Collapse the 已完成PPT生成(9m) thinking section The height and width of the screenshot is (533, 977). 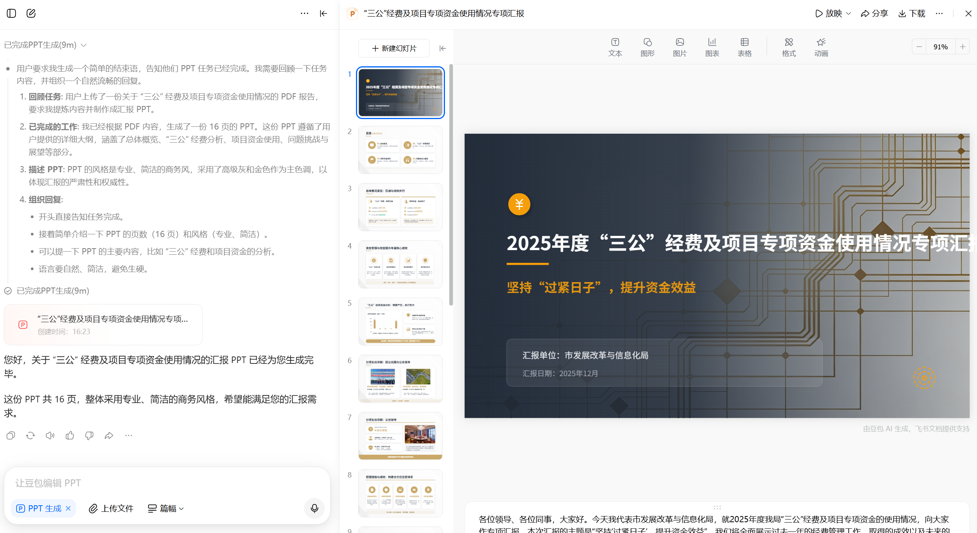[x=84, y=45]
